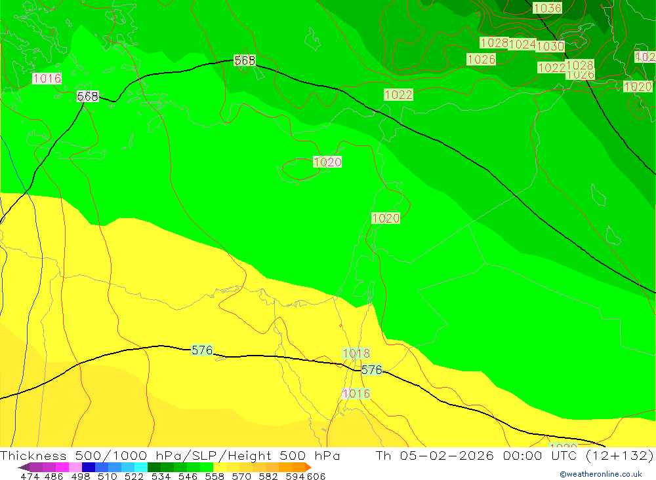Image resolution: width=656 pixels, height=480 pixels.
Task: Click the 1024 pressure label
Action: [523, 45]
